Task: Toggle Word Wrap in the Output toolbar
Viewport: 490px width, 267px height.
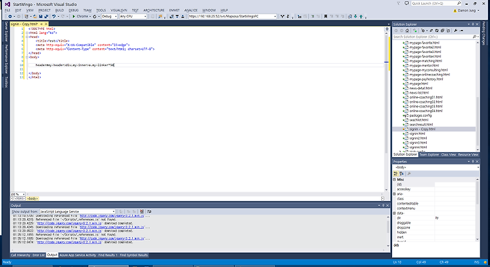Action: point(149,211)
